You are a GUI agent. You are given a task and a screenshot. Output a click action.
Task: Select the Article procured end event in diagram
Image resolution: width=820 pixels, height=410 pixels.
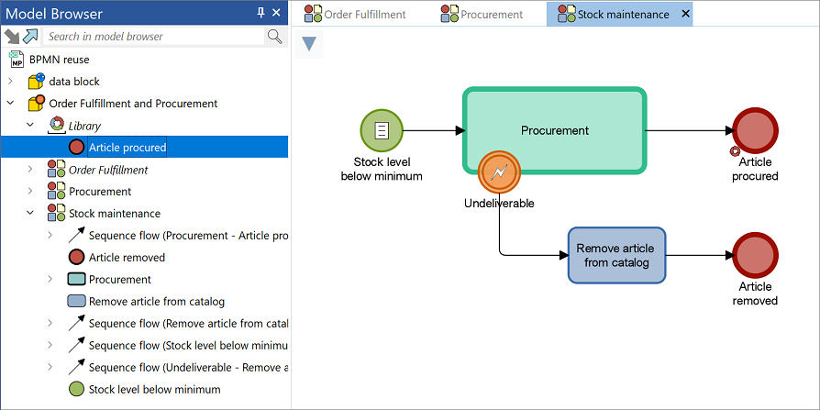click(755, 130)
